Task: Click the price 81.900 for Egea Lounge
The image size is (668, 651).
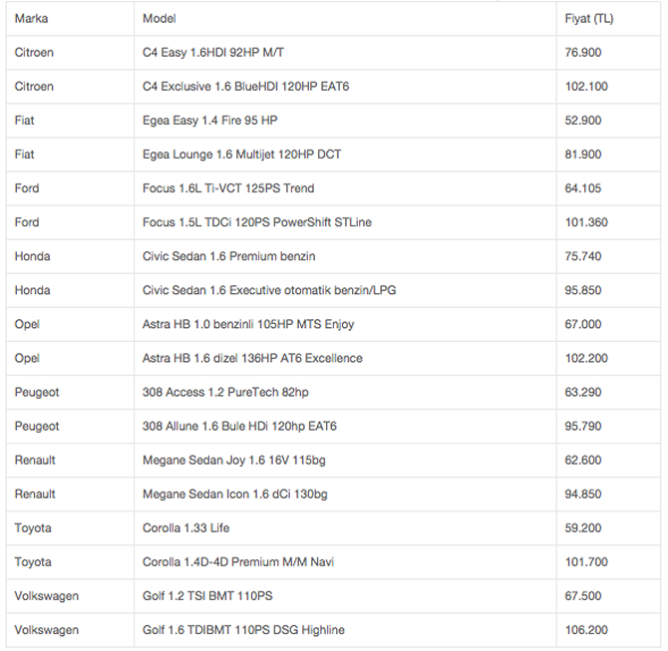Action: (x=583, y=155)
